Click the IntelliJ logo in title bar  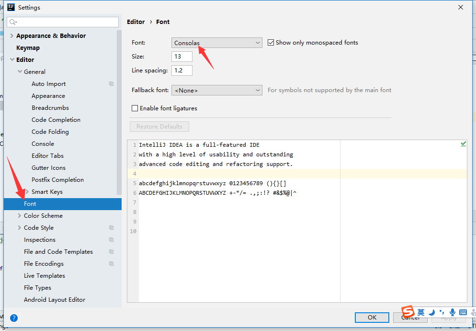[x=11, y=7]
